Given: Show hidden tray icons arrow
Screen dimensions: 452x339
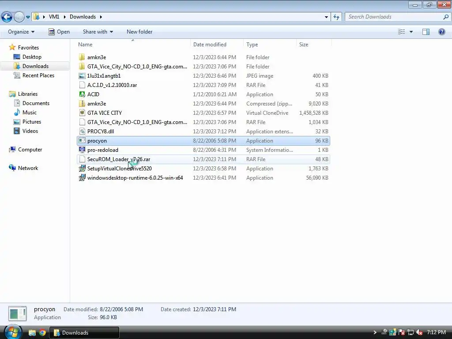Looking at the screenshot, I should click(375, 333).
